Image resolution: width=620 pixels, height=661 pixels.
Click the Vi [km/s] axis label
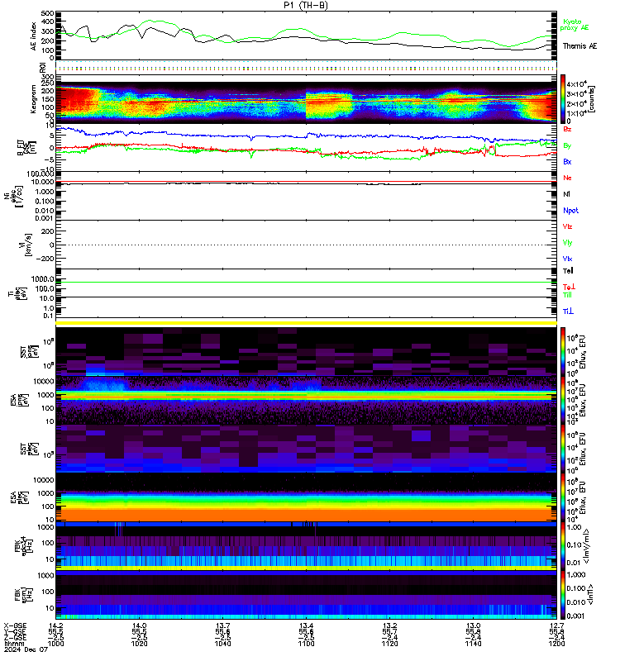27,245
